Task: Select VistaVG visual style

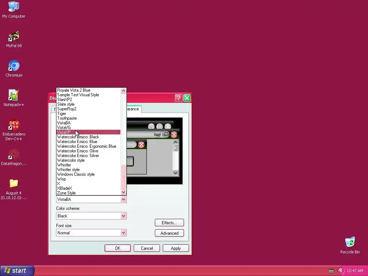Action: click(88, 128)
